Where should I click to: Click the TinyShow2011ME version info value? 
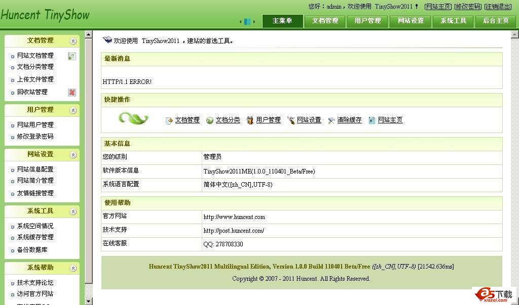click(x=259, y=171)
